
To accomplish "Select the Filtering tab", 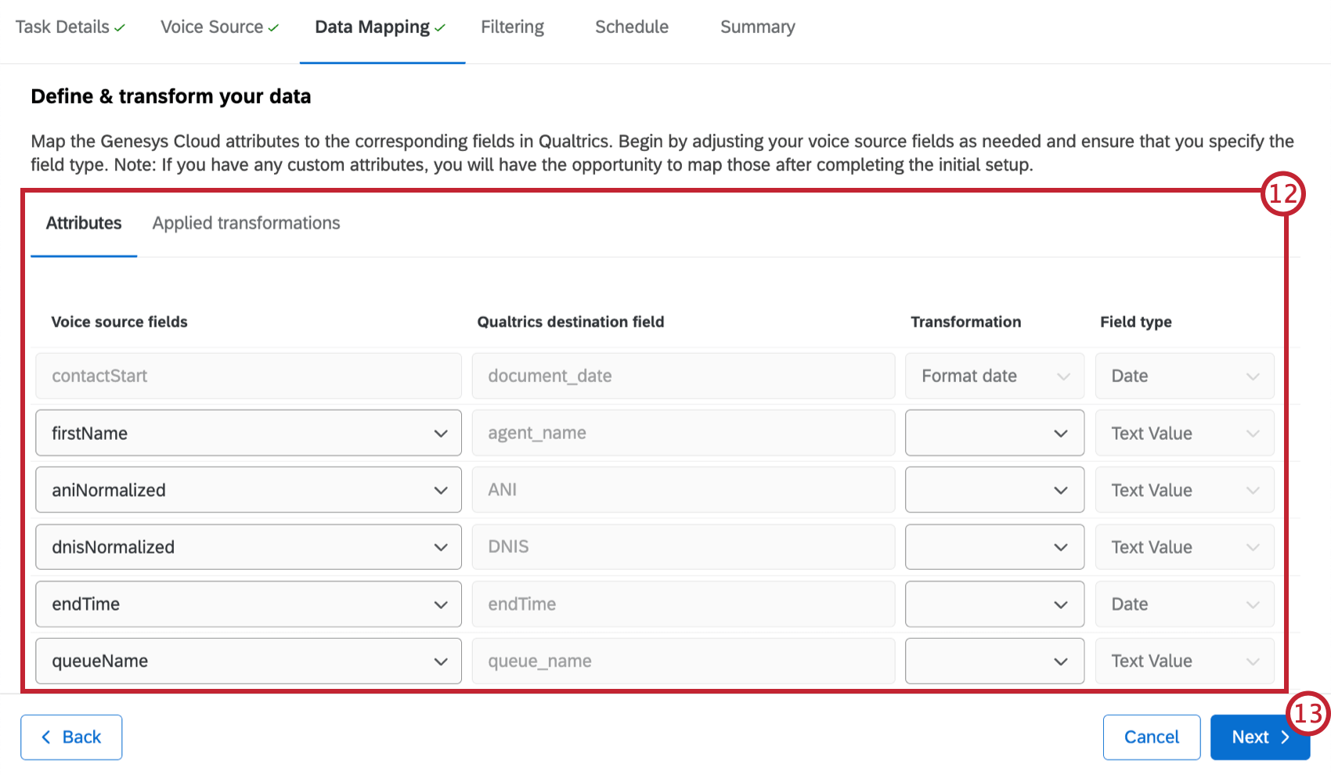I will coord(512,27).
